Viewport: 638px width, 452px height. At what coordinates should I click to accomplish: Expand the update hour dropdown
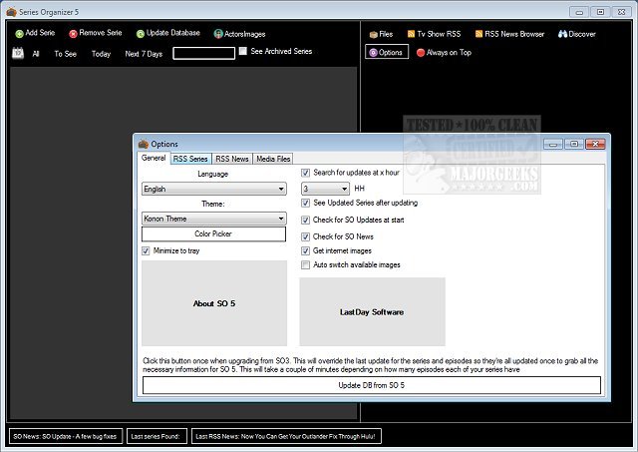(325, 188)
